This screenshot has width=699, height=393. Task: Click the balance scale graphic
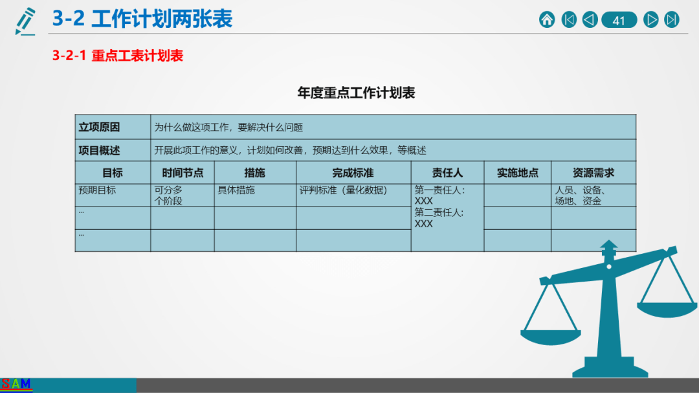[x=608, y=309]
